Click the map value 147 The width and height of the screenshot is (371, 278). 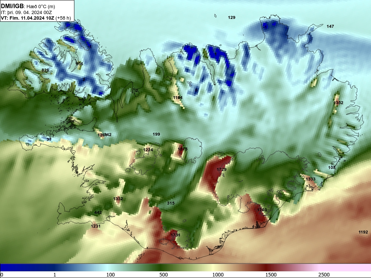pos(330,26)
